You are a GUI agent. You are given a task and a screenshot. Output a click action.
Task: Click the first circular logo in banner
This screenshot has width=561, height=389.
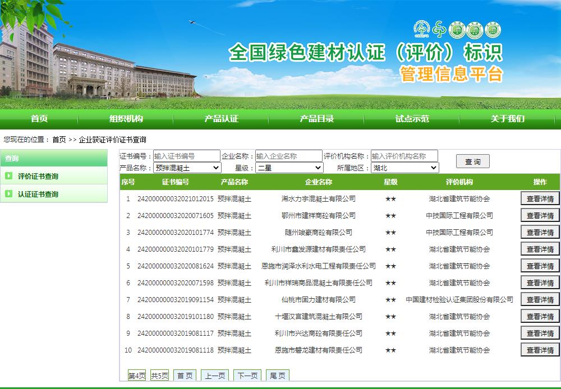(x=421, y=29)
